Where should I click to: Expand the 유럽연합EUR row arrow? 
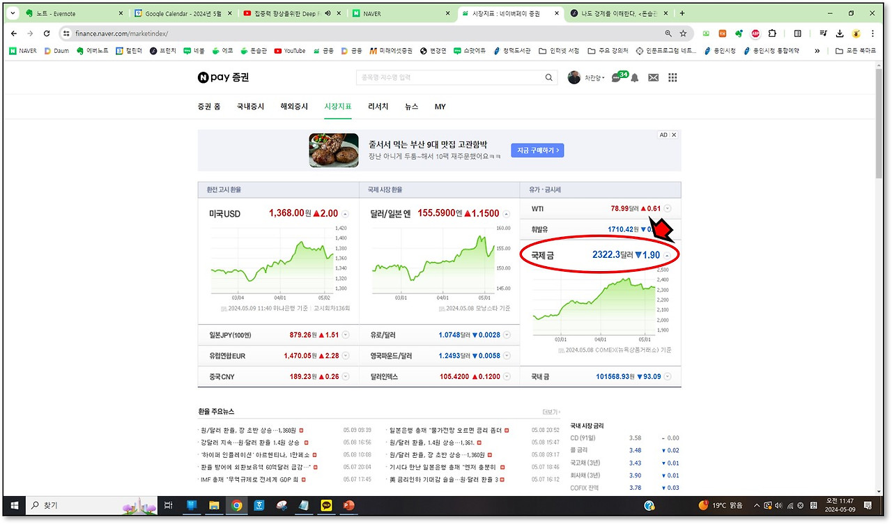pyautogui.click(x=346, y=356)
